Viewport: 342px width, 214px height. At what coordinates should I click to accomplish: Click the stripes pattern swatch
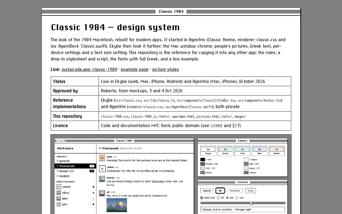(246, 173)
